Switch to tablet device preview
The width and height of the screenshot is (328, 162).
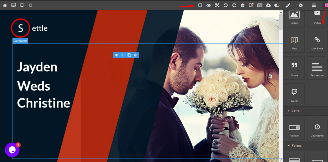[x=22, y=5]
